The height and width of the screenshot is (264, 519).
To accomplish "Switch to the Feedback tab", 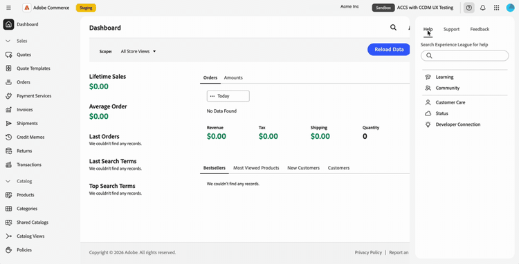I will coord(480,29).
